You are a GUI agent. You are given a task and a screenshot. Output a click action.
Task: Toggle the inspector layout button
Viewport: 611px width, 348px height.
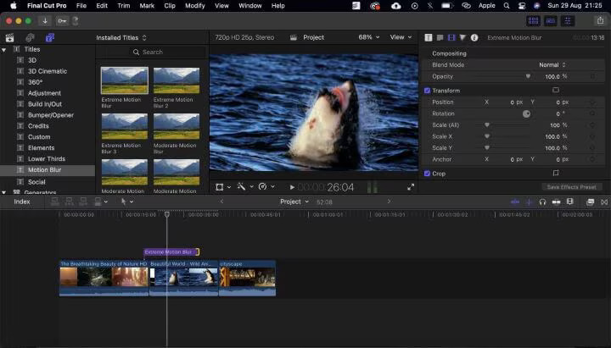click(x=568, y=21)
